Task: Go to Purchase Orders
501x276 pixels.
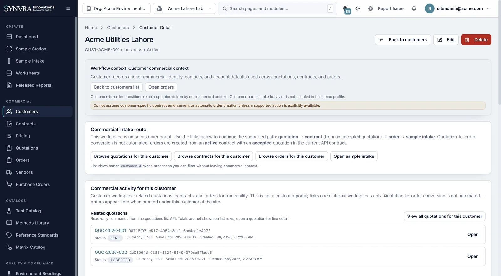Action: coord(38,185)
